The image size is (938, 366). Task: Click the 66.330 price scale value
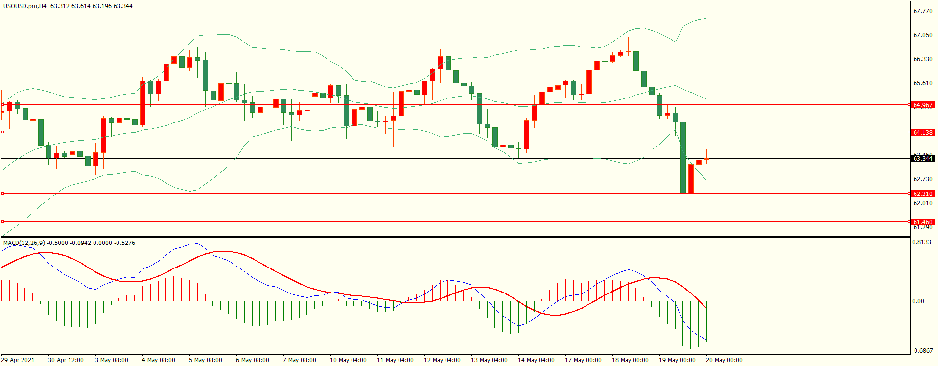[x=923, y=59]
